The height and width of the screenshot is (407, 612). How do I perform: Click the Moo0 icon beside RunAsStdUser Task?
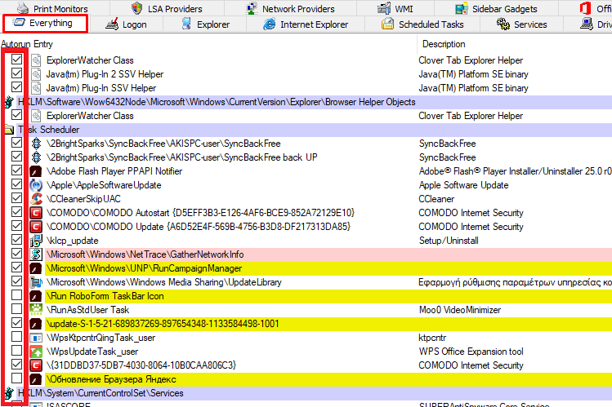36,310
